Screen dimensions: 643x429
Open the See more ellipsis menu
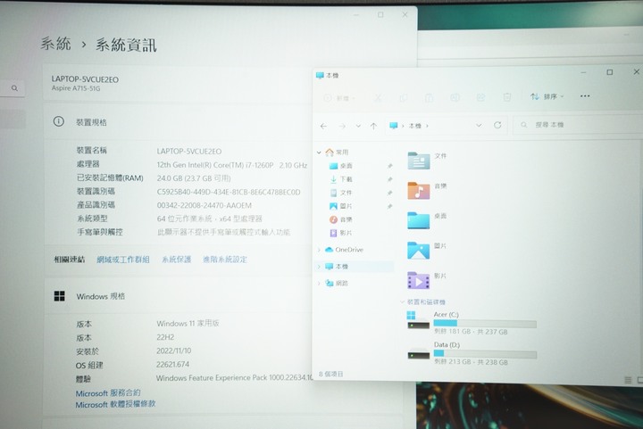tap(585, 95)
